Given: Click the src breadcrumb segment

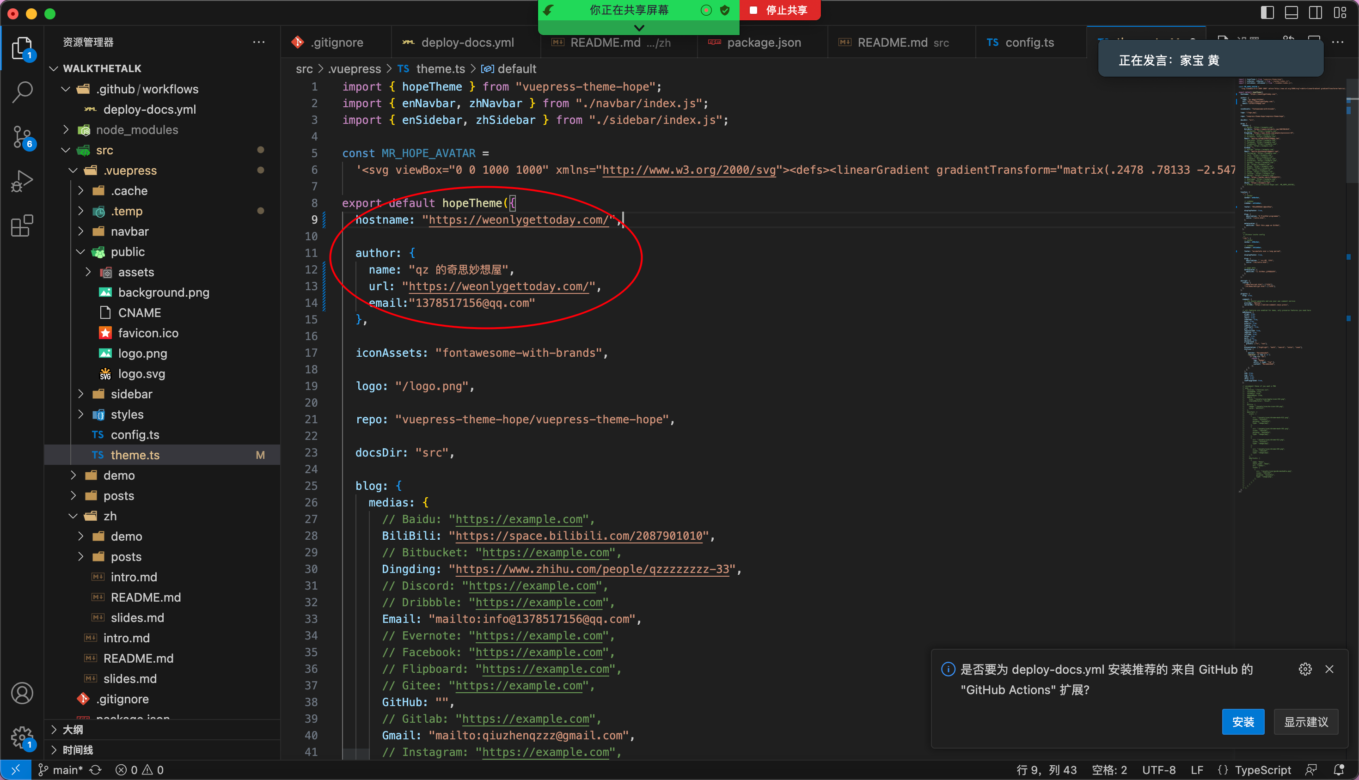Looking at the screenshot, I should pyautogui.click(x=304, y=68).
